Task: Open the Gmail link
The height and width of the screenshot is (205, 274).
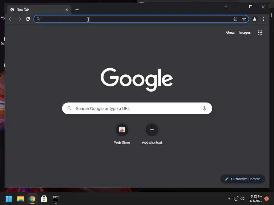Action: tap(231, 32)
